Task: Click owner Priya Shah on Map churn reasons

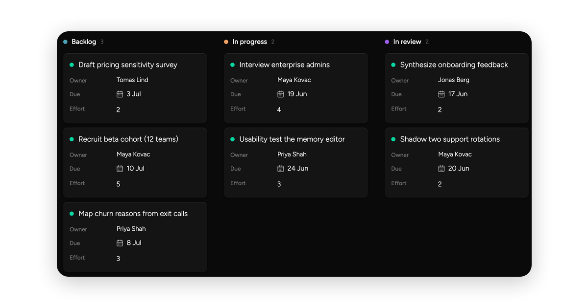Action: pyautogui.click(x=131, y=228)
